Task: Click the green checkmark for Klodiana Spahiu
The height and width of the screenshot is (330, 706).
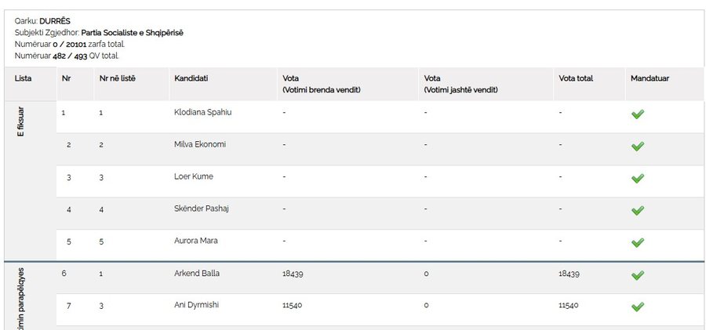Action: click(x=638, y=114)
